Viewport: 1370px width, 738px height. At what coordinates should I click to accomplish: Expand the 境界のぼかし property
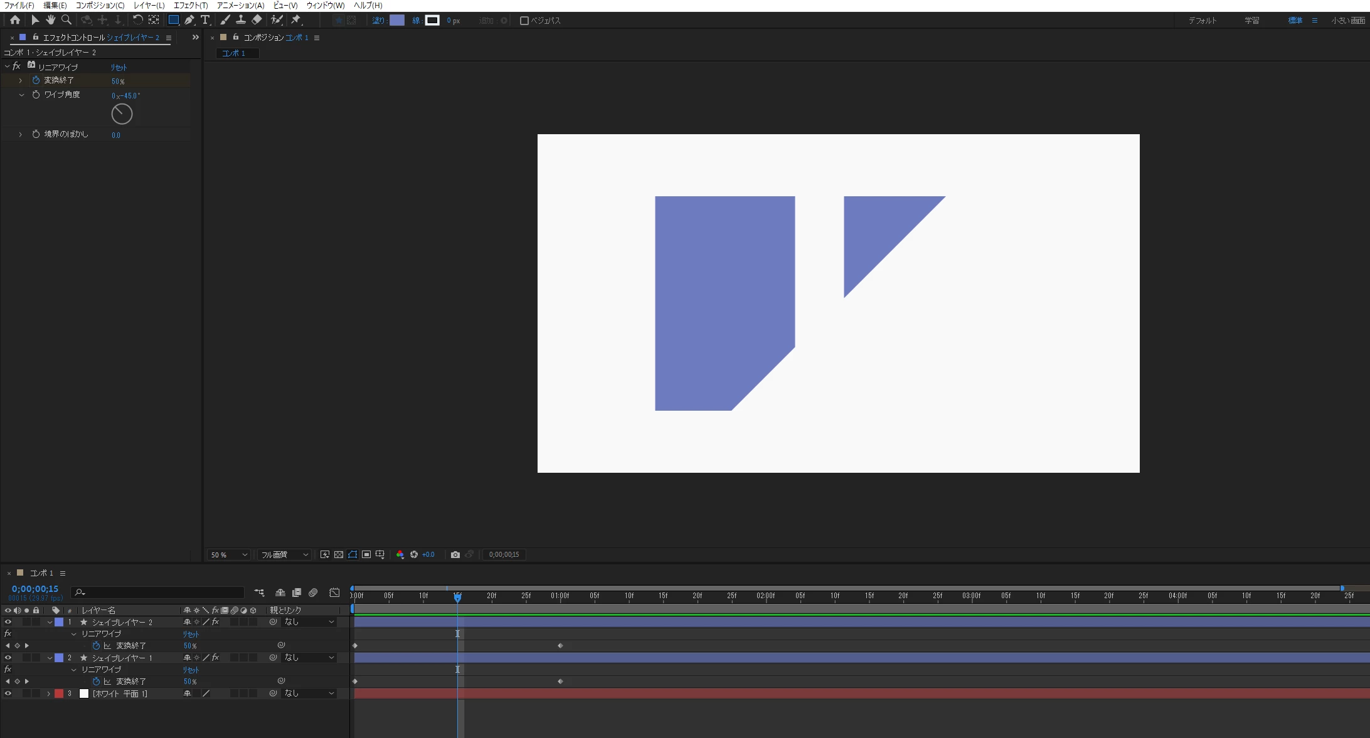(20, 134)
